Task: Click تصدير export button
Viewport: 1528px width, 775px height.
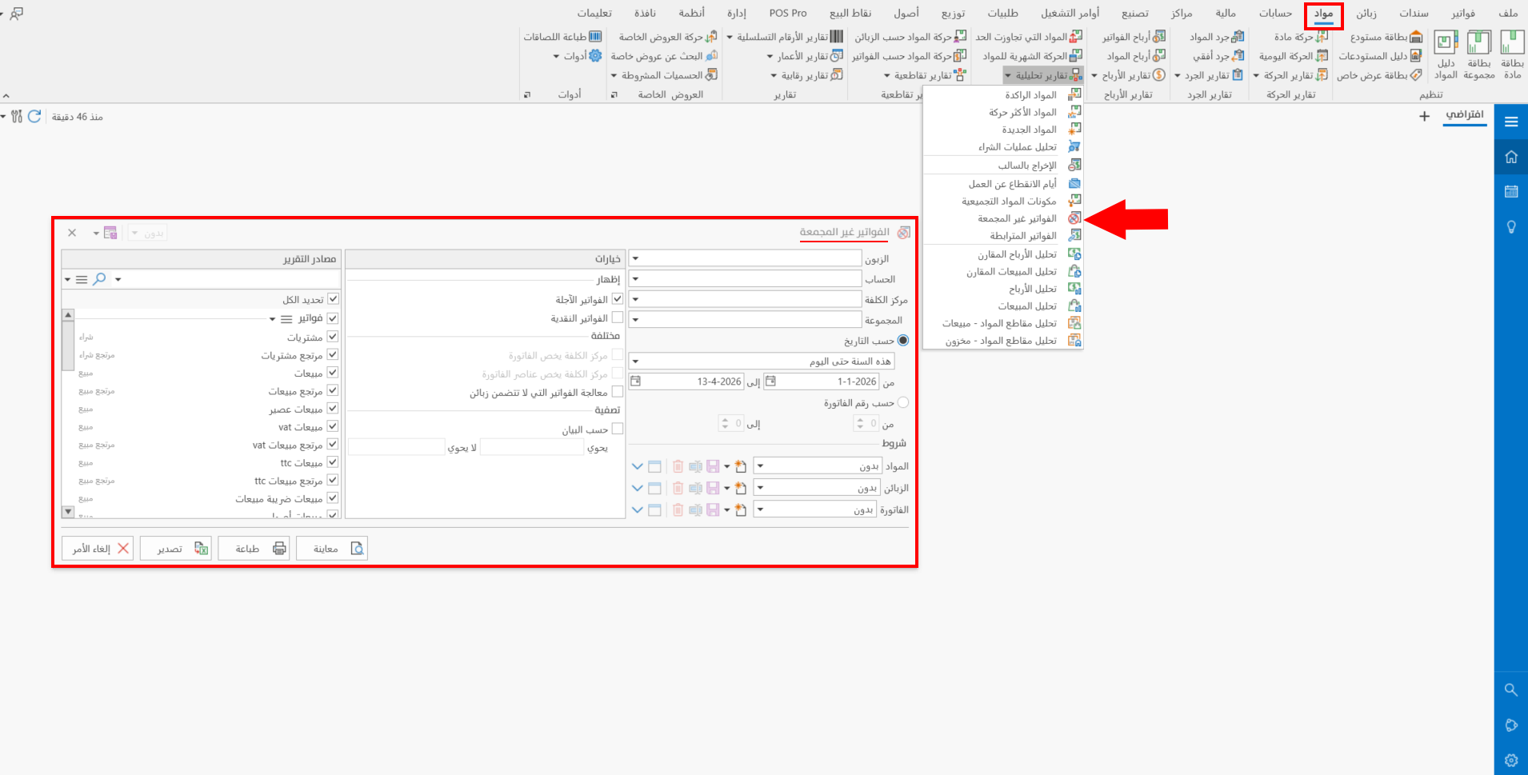Action: tap(176, 549)
